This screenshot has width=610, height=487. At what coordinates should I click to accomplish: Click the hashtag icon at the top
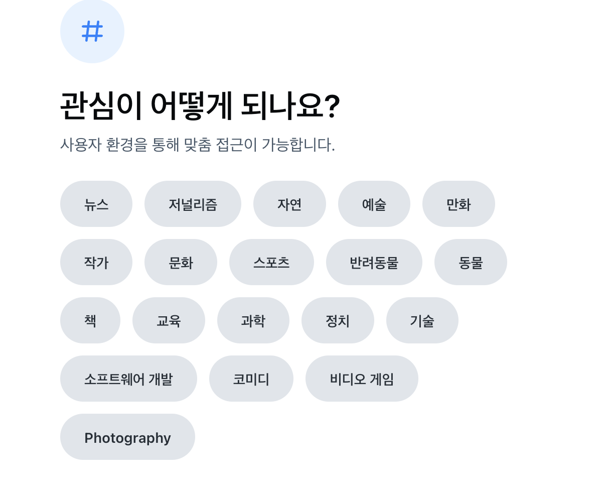click(92, 31)
